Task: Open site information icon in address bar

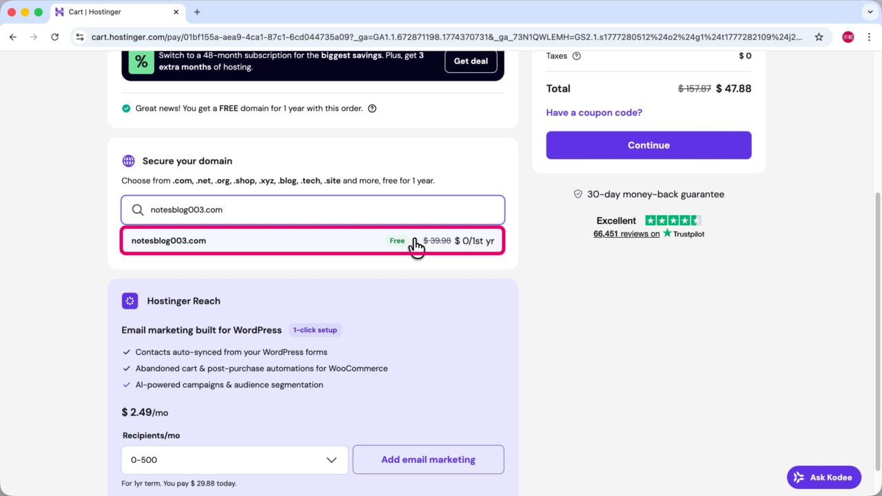Action: [x=80, y=37]
